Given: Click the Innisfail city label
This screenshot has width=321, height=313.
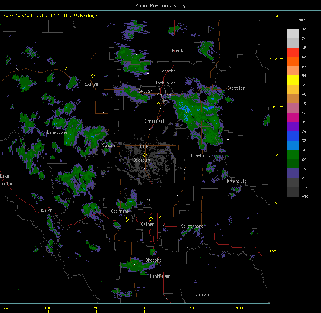Looking at the screenshot, I should coord(155,121).
